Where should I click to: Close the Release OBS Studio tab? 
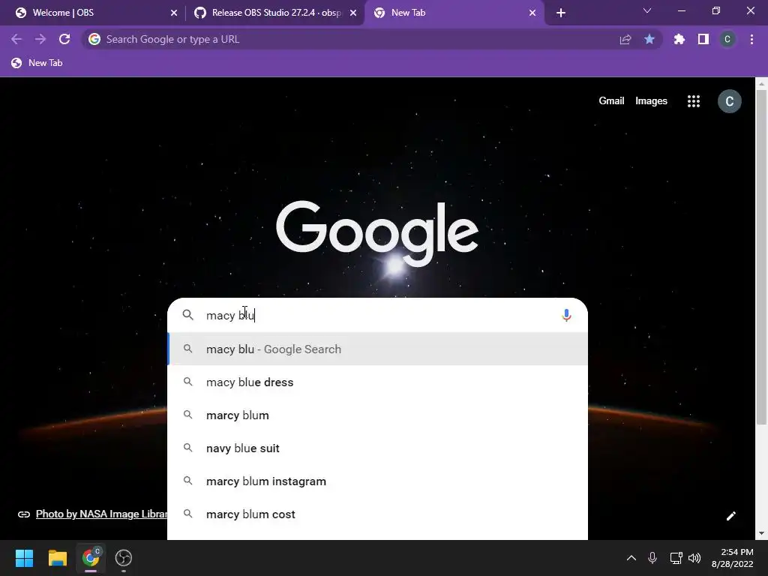pos(353,13)
